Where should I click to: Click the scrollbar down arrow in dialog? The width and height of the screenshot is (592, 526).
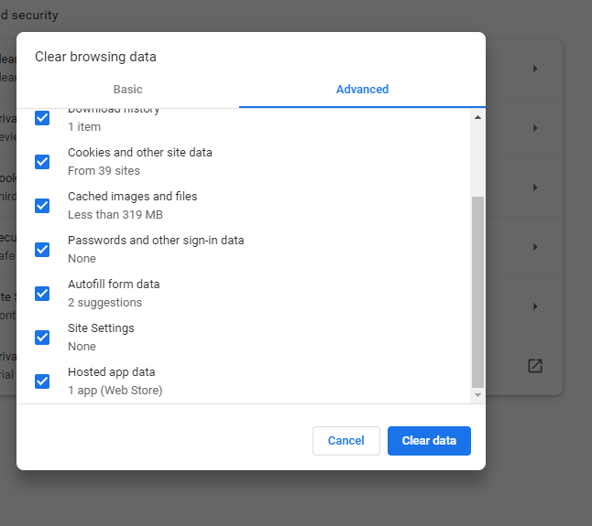(477, 395)
